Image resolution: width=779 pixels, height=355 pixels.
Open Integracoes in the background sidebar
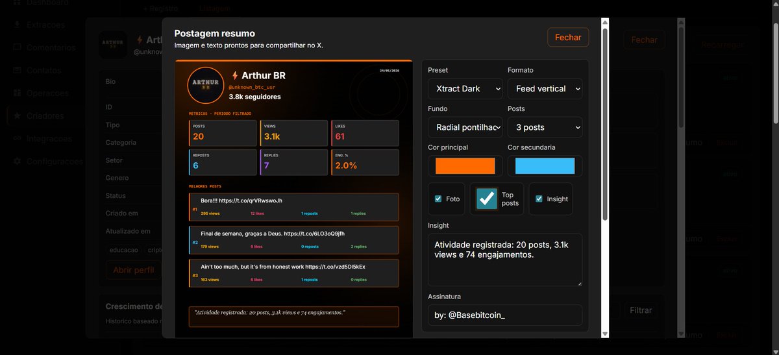(x=49, y=138)
